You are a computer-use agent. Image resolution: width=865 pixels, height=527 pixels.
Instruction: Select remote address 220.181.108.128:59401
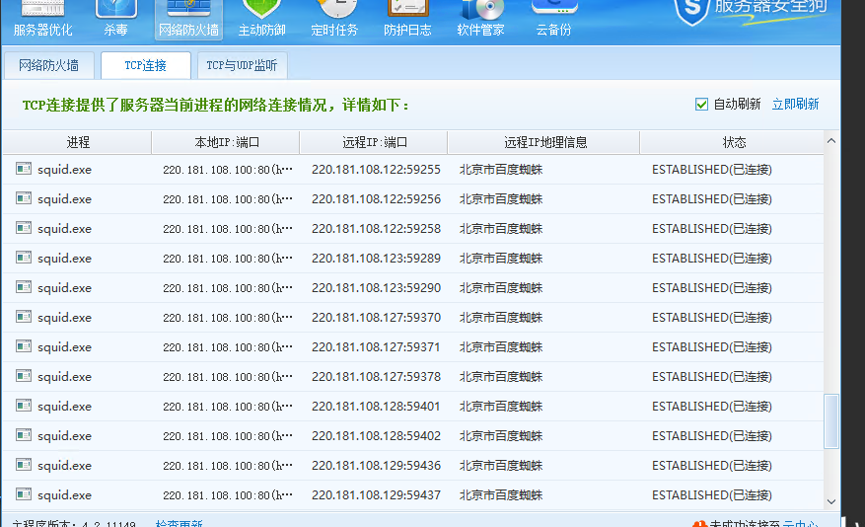[x=376, y=407]
